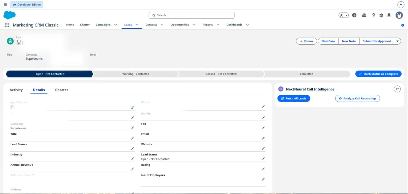This screenshot has height=194, width=408.
Task: Expand the Reports tab dropdown chevron
Action: point(218,25)
